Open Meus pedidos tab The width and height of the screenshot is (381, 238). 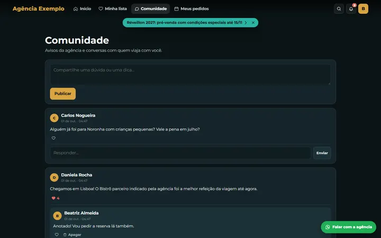pyautogui.click(x=192, y=9)
